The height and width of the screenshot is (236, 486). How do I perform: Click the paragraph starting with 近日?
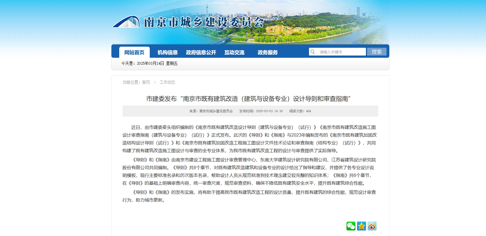[x=250, y=139]
